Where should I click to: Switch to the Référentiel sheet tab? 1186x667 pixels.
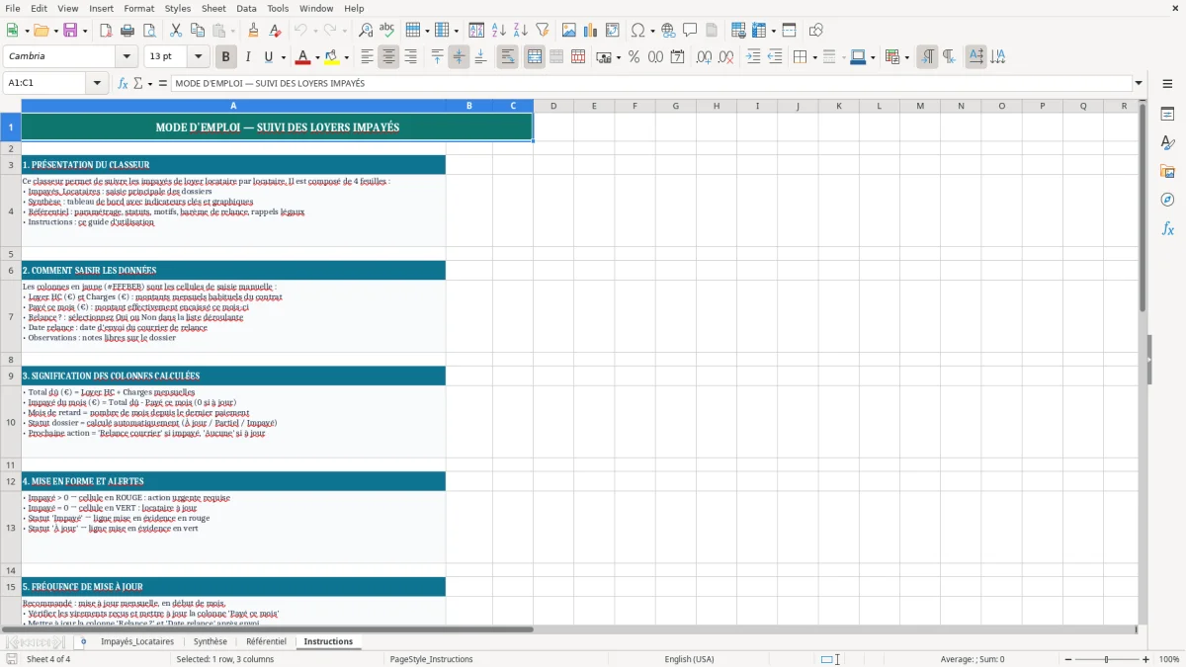[267, 641]
